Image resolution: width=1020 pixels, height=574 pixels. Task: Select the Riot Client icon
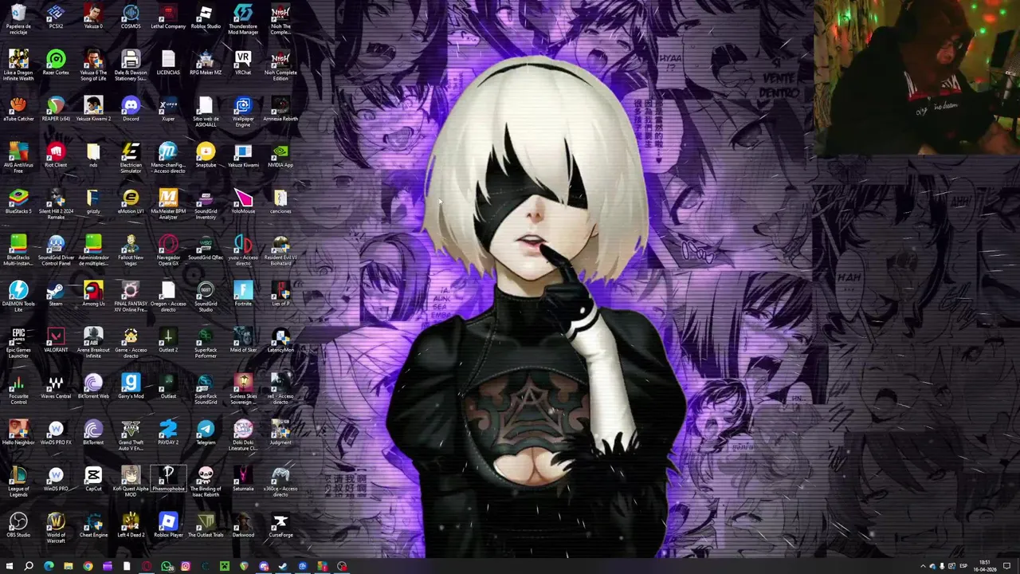56,155
